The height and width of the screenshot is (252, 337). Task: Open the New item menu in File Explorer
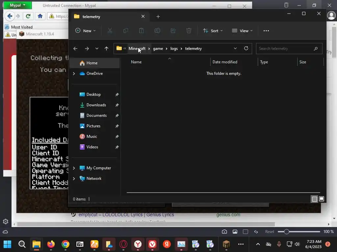click(x=85, y=31)
